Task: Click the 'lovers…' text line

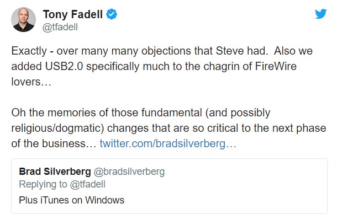Action: tap(31, 82)
